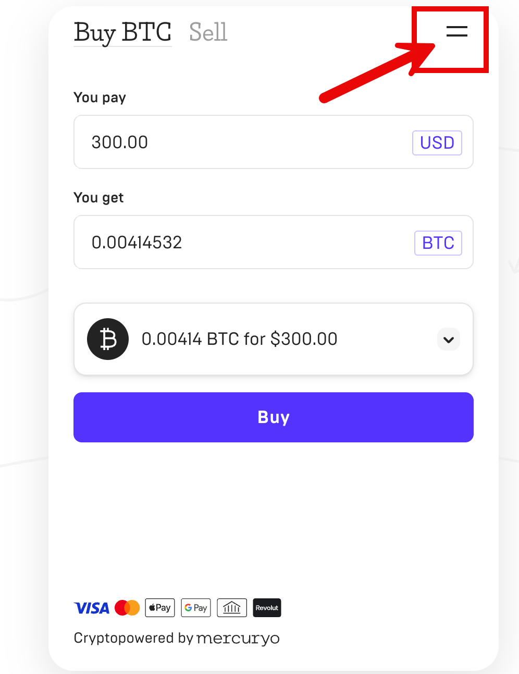The height and width of the screenshot is (674, 519).
Task: Click the Cryptopowered by text
Action: click(x=133, y=638)
